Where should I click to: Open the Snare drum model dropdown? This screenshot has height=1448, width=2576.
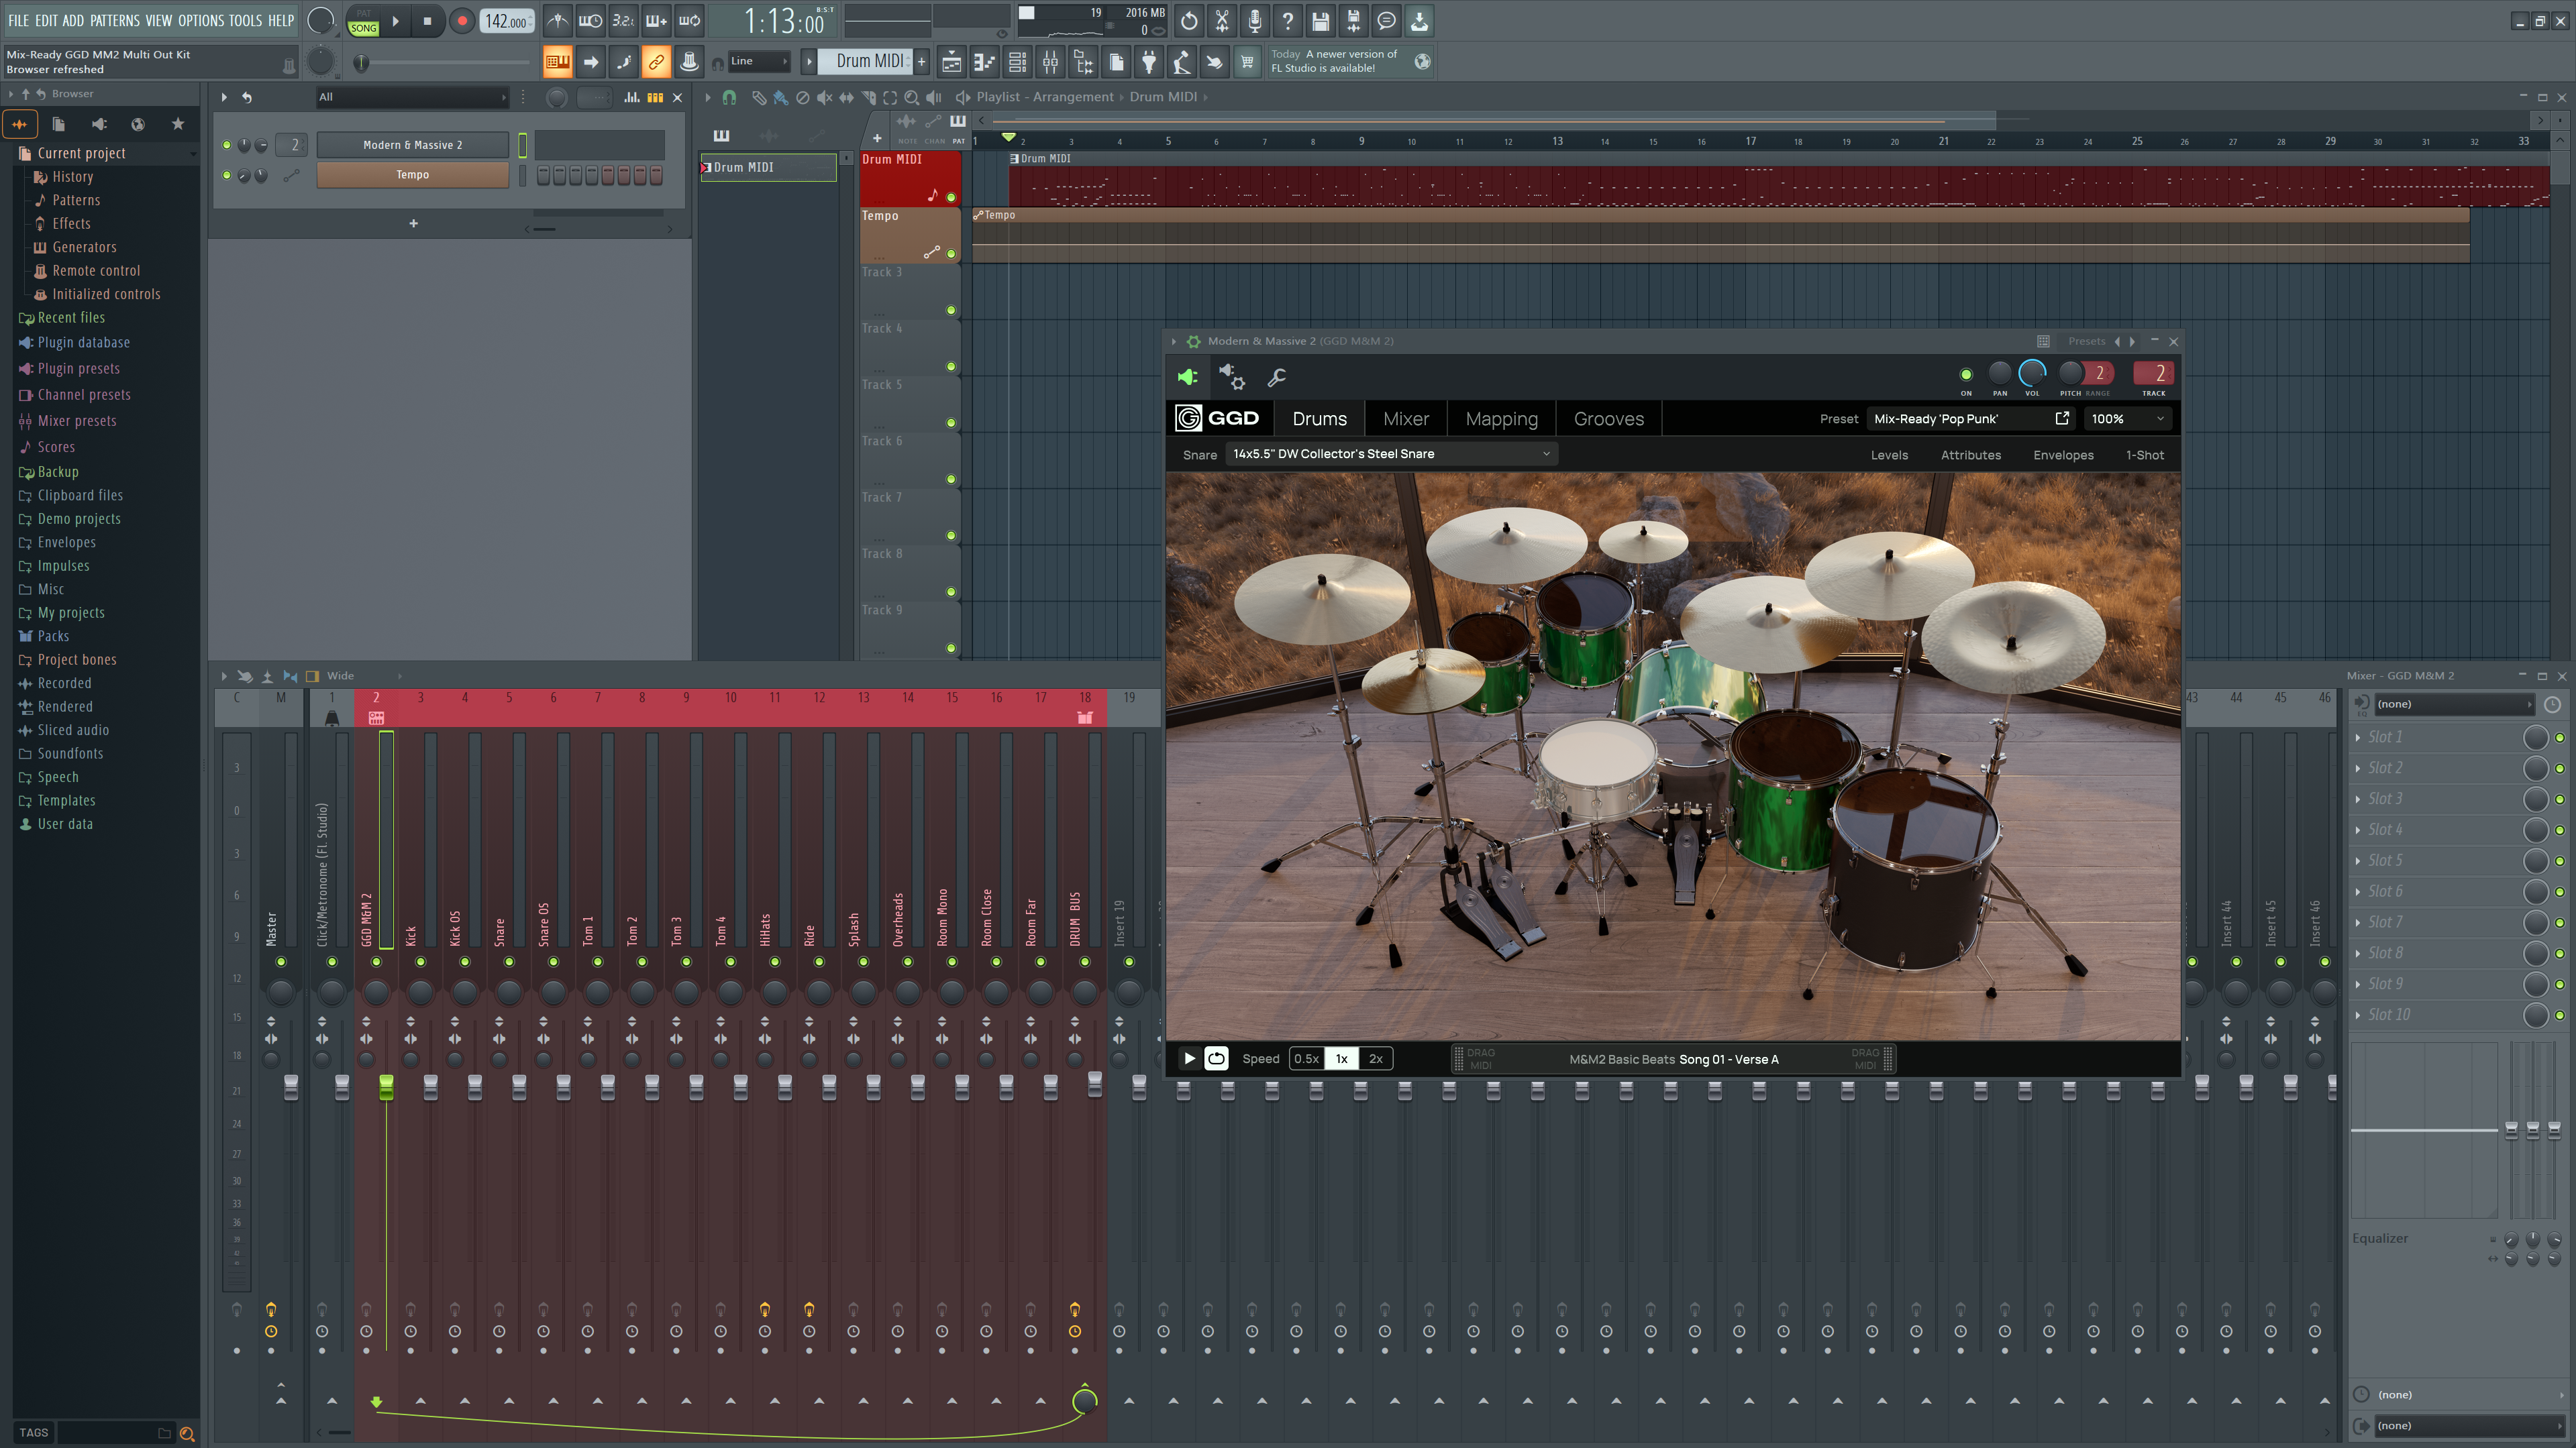(x=1390, y=453)
